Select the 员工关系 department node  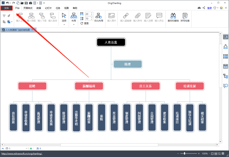[x=146, y=86]
